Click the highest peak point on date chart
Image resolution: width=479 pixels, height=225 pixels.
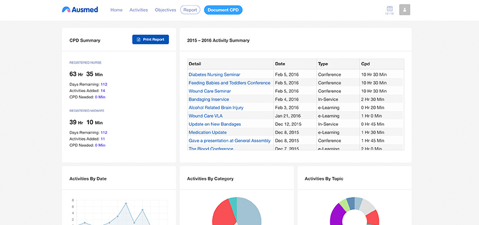(x=126, y=204)
